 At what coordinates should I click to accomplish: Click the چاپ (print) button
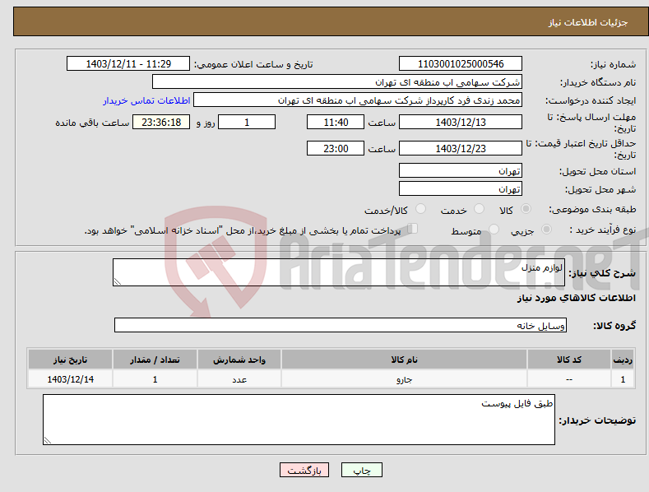click(x=361, y=470)
